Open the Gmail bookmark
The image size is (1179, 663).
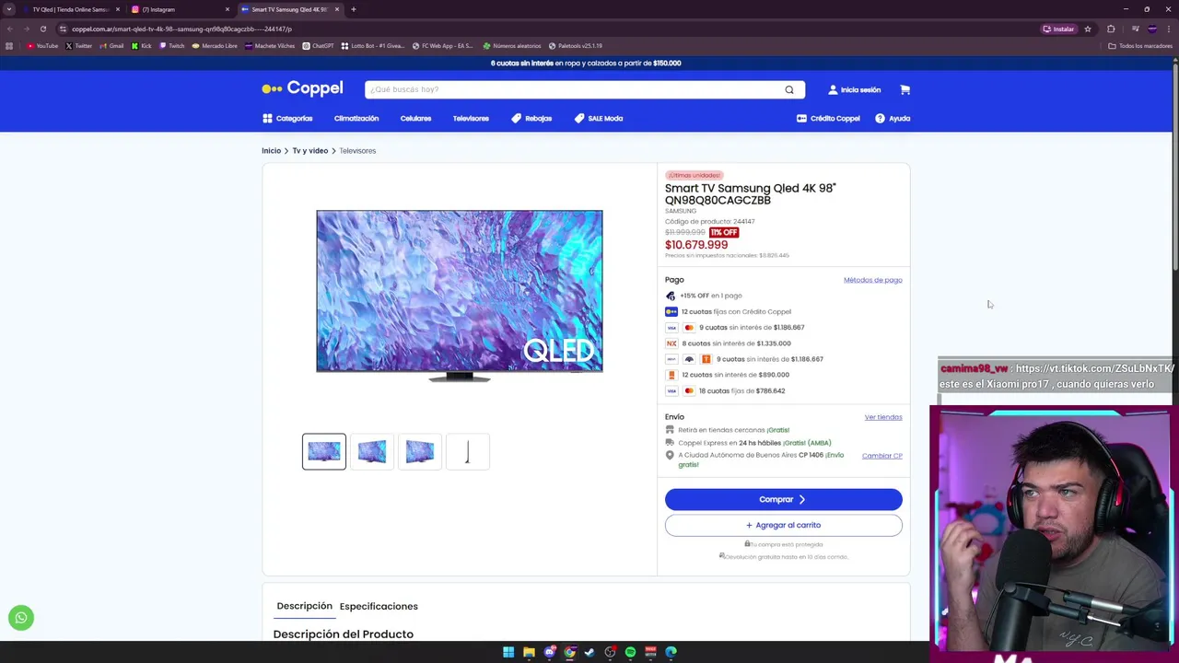coord(111,45)
